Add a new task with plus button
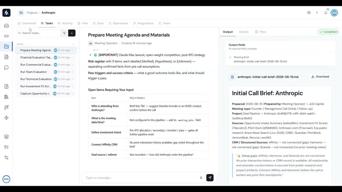This screenshot has width=342, height=192. (72, 33)
